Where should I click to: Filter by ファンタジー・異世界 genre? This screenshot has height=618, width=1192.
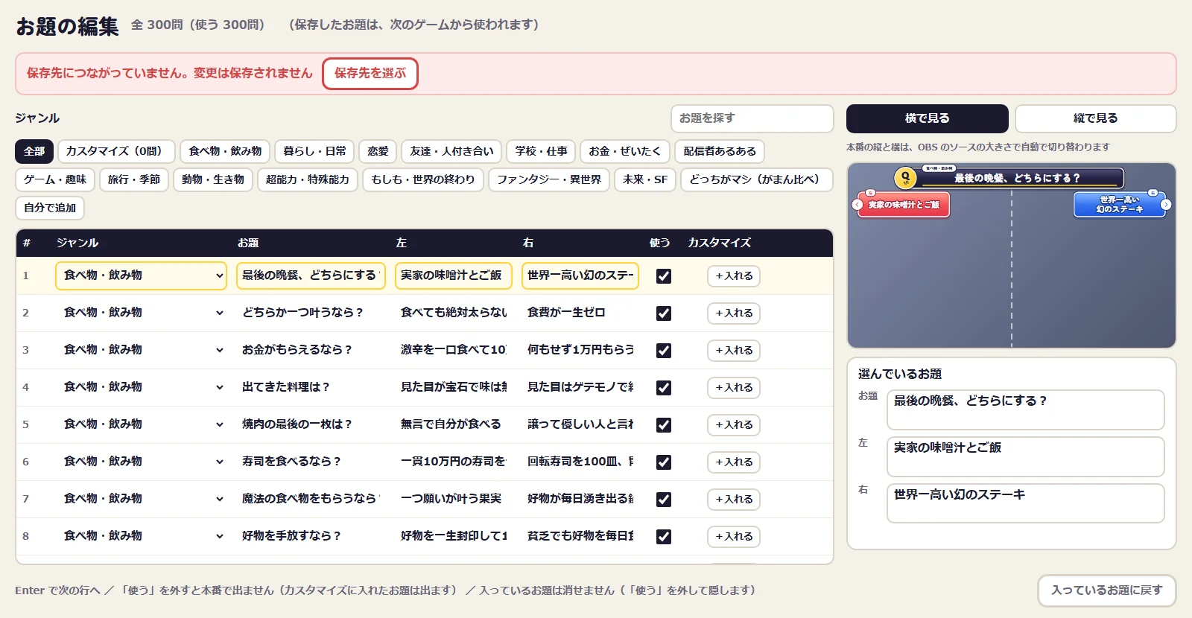click(549, 179)
